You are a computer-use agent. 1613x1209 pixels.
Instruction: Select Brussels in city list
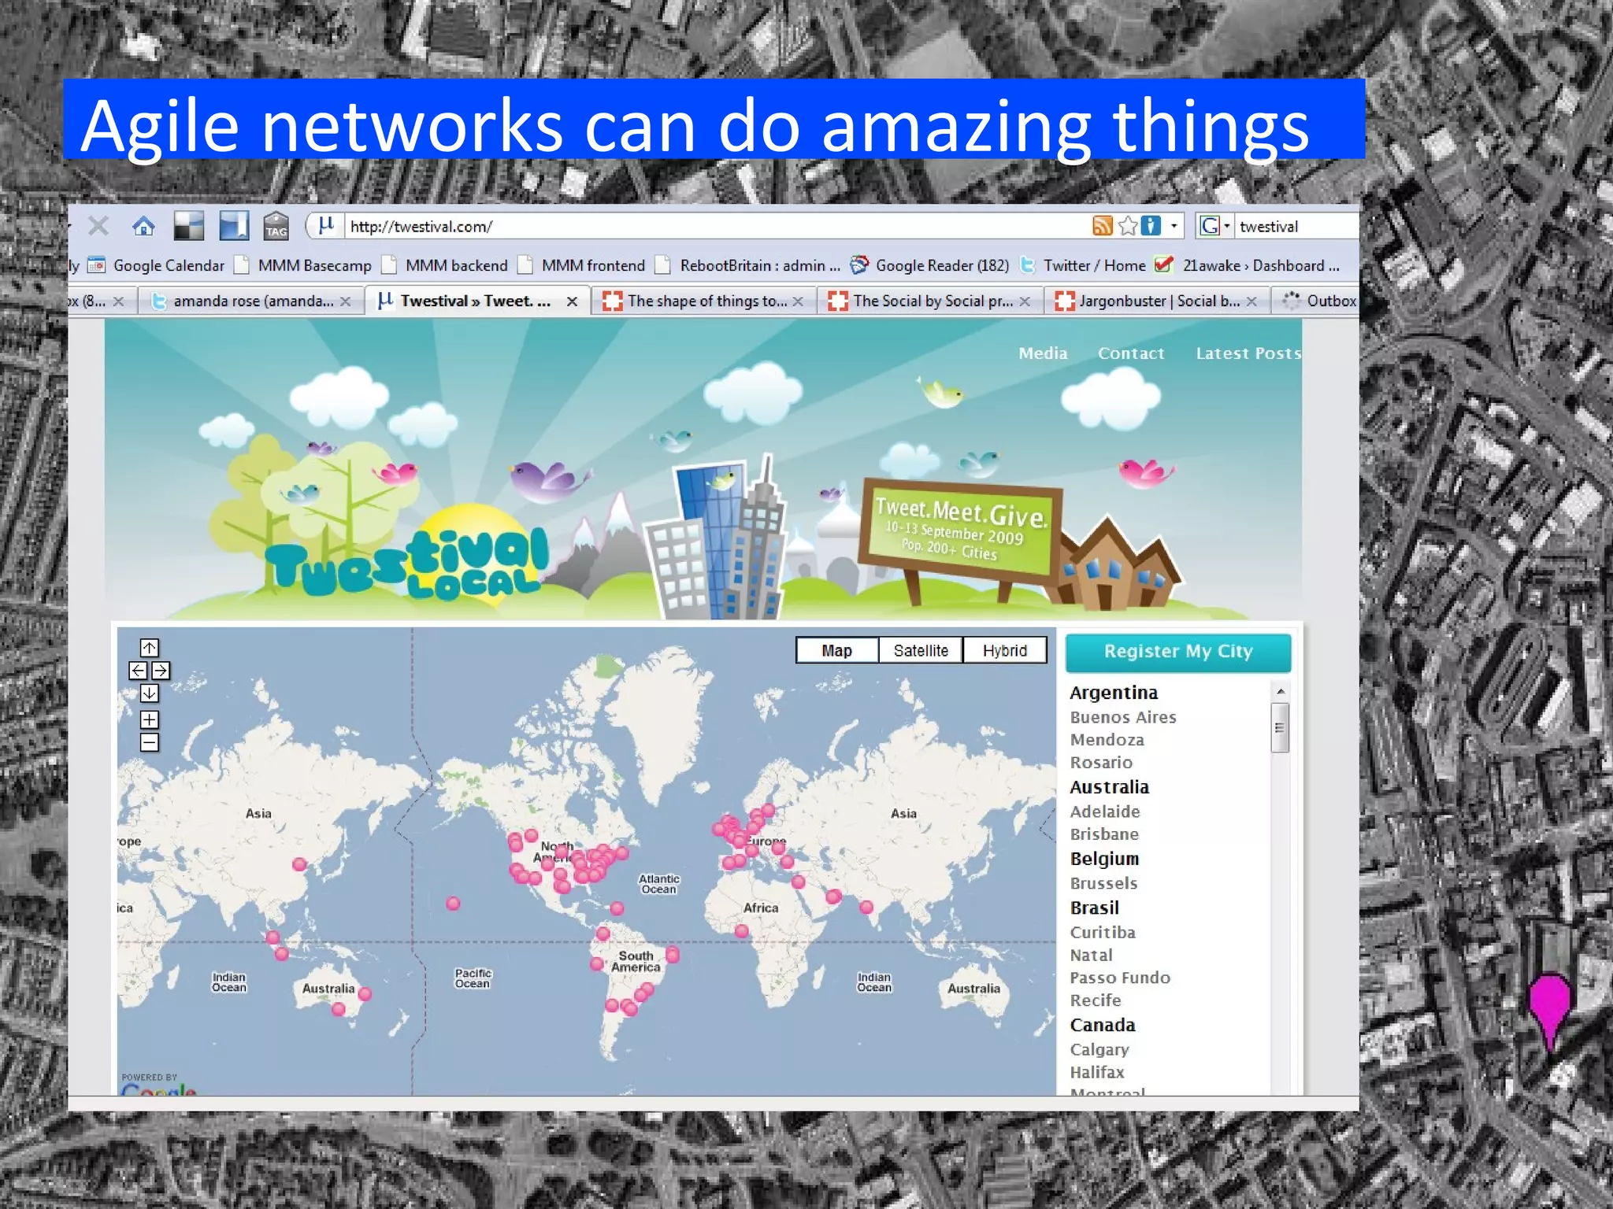[x=1103, y=883]
